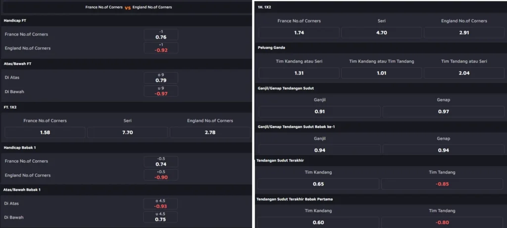Choose first-half over 4.5 at -0.93
507x228 pixels.
[x=160, y=204]
